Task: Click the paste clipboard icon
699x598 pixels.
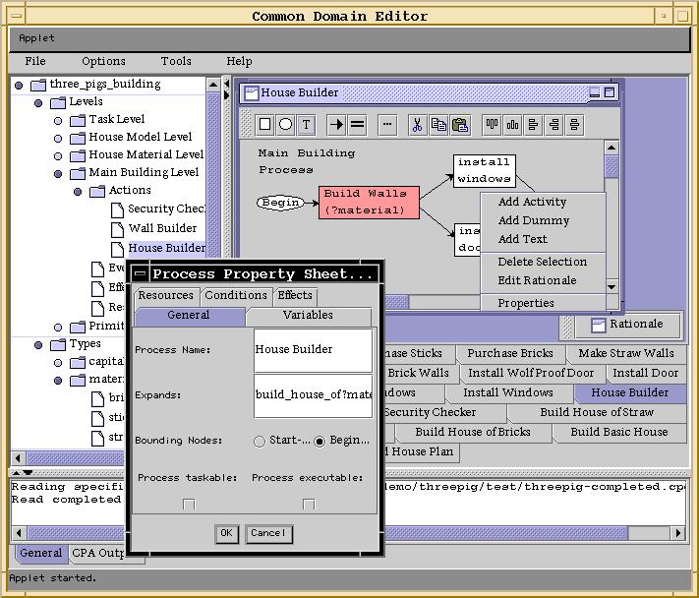Action: (x=458, y=125)
